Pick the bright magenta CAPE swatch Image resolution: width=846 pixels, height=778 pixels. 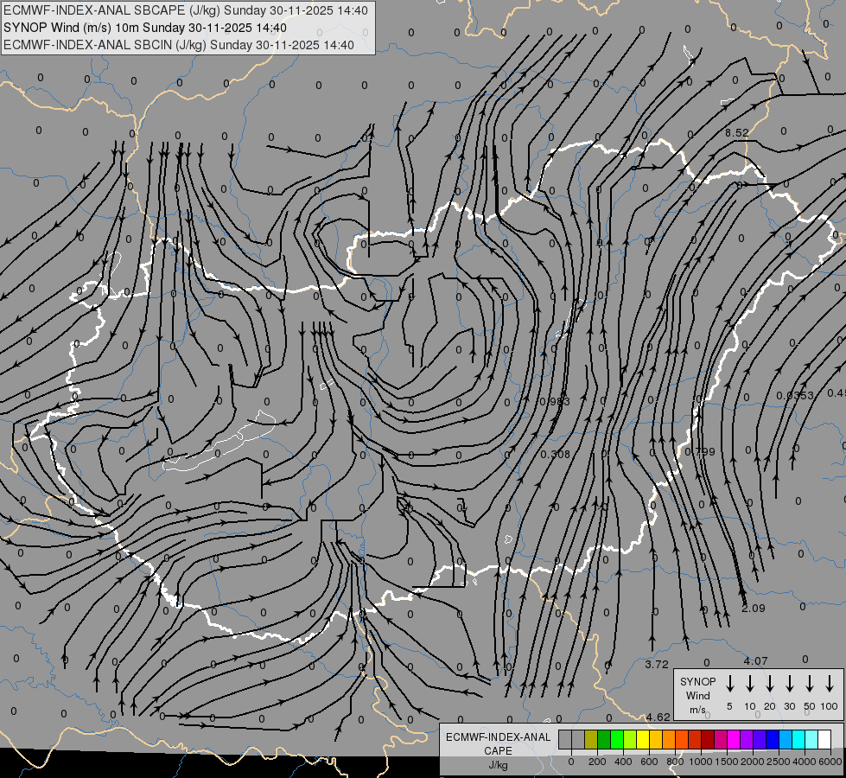pos(734,739)
